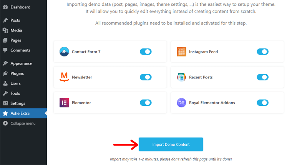Open the Settings menu item
The image size is (292, 165).
tap(18, 103)
